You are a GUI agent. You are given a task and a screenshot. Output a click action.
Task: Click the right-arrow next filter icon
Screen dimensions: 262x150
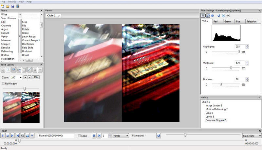pos(228,16)
